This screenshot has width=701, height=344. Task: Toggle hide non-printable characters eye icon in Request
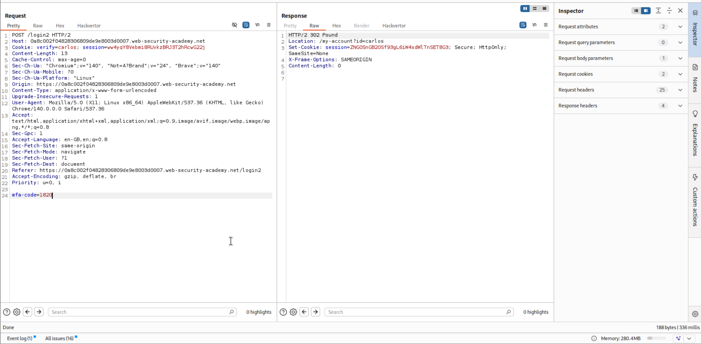[235, 25]
